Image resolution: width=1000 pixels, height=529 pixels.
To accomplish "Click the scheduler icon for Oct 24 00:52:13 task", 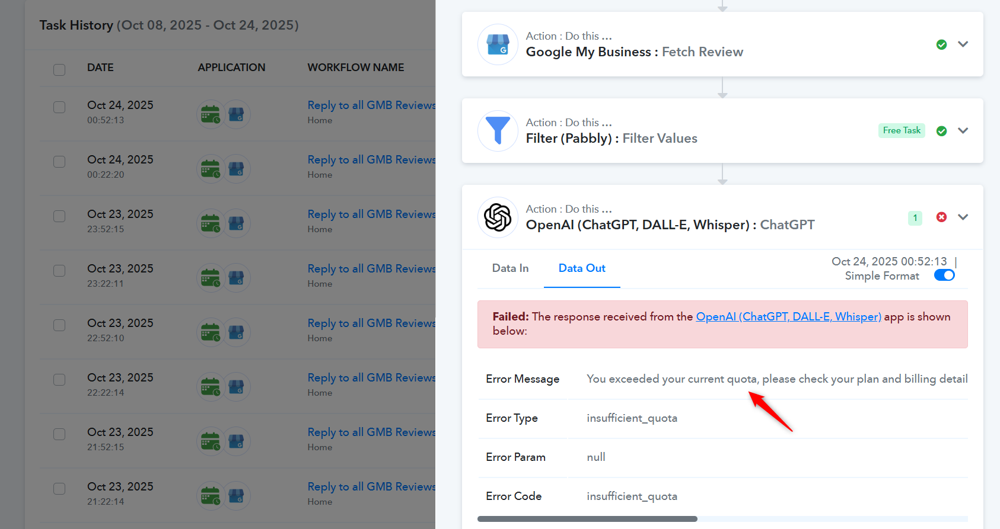I will point(211,114).
